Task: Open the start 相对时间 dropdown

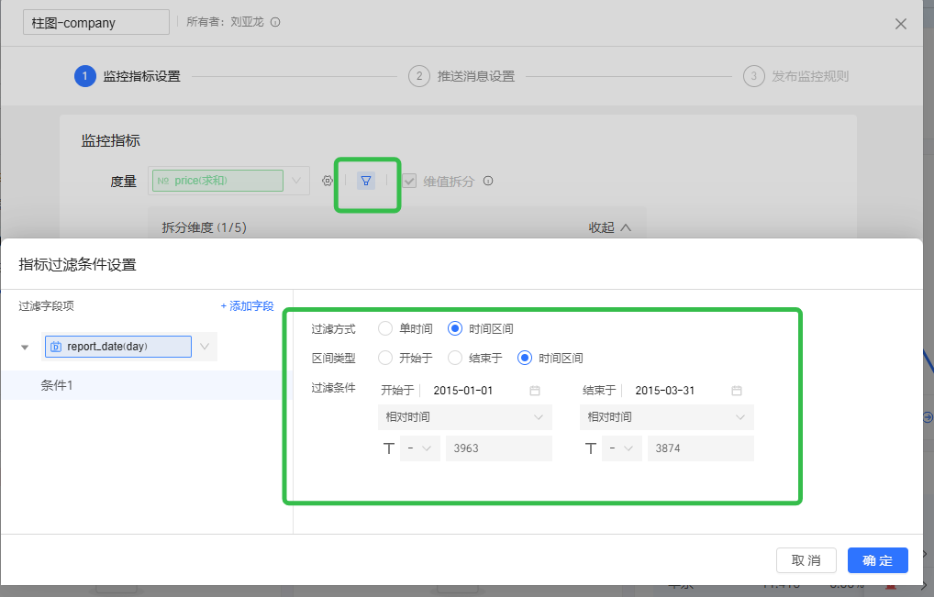Action: (x=464, y=417)
